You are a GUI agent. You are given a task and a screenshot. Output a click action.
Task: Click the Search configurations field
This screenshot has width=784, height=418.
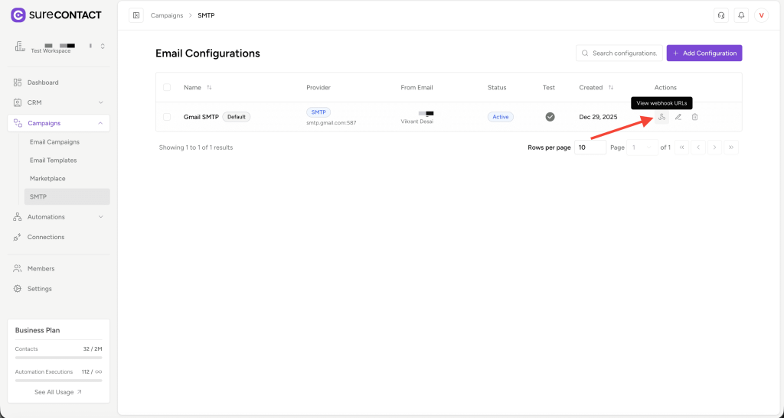click(623, 53)
